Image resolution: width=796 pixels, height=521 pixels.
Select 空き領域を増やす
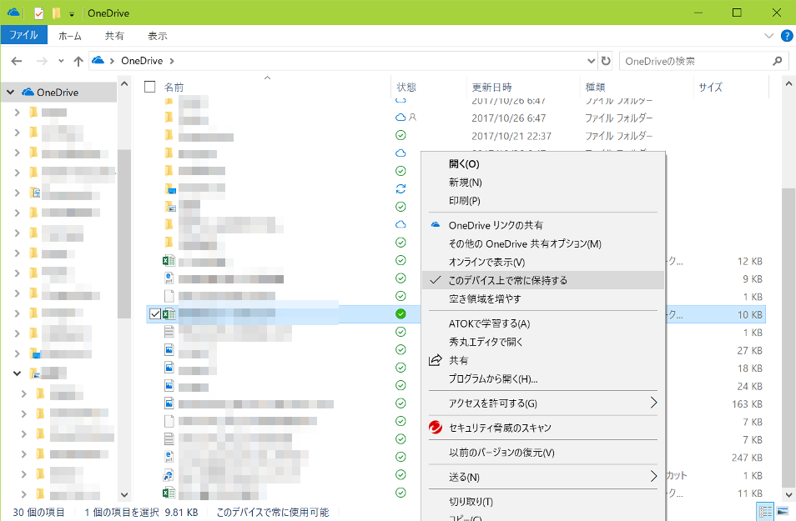coord(542,298)
